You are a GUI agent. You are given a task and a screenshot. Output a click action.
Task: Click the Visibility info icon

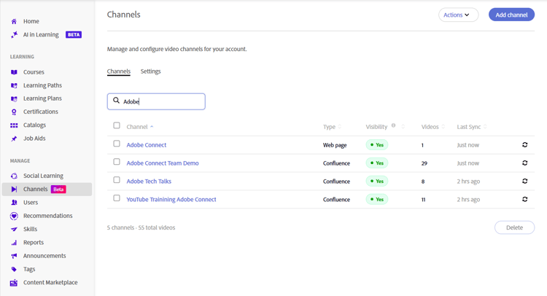pyautogui.click(x=394, y=125)
